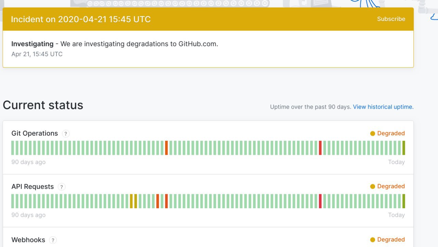Click the Current status heading

43,105
